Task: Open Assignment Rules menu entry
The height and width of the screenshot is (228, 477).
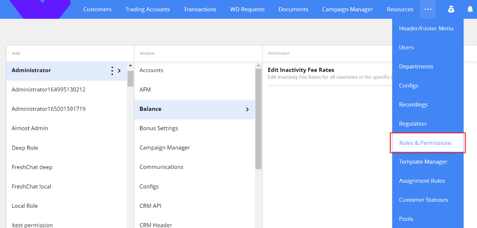Action: pos(422,181)
